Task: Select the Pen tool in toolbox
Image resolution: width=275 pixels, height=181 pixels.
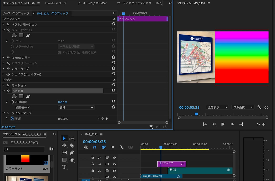Action: pyautogui.click(x=72, y=153)
